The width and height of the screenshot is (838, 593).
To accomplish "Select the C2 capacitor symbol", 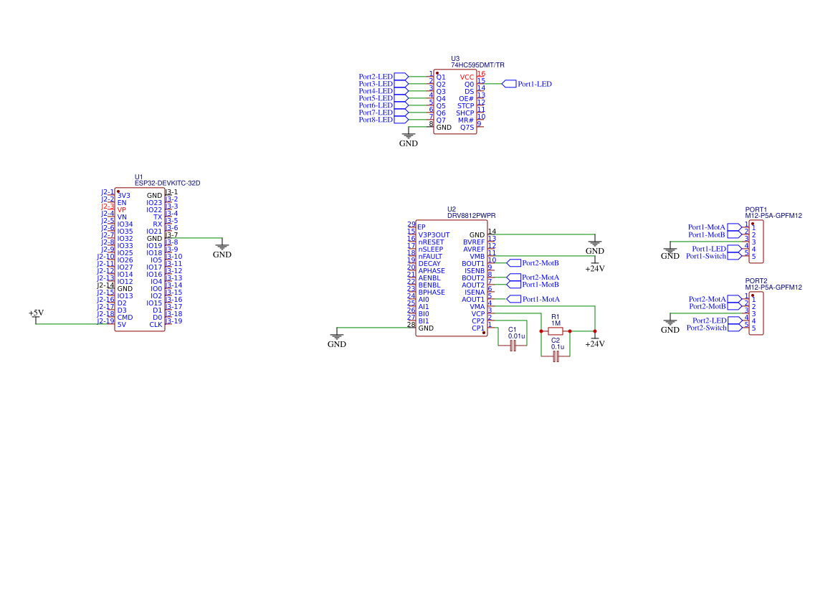I will tap(556, 356).
